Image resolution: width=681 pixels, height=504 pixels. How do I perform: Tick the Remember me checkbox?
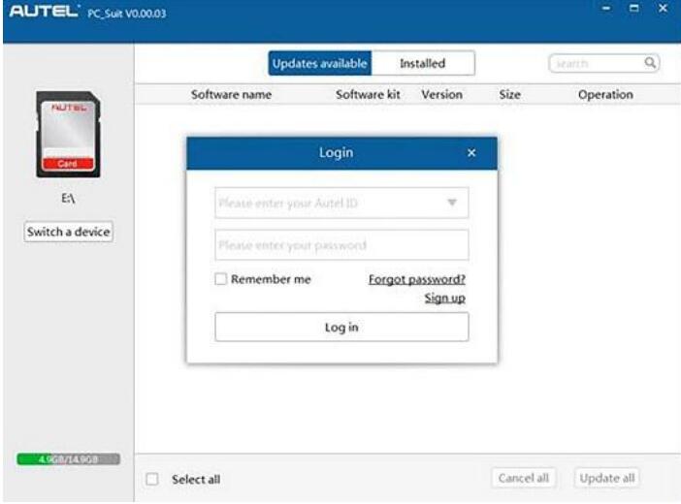tap(220, 279)
